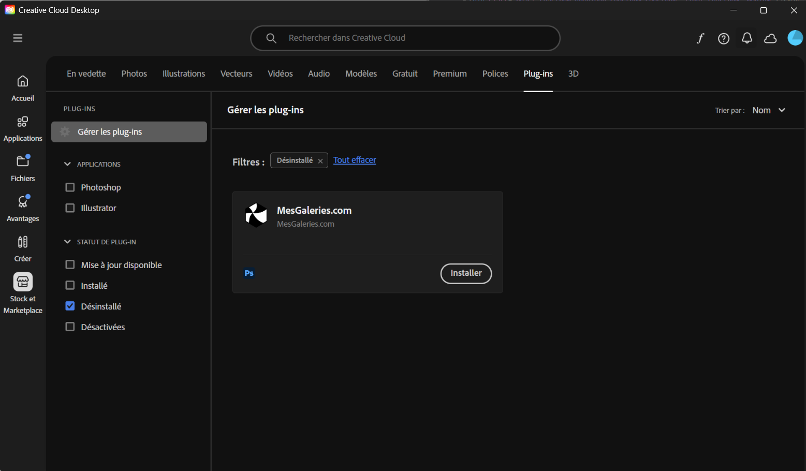Click the MesGaleries.com publisher subtitle
The width and height of the screenshot is (806, 471).
click(305, 224)
